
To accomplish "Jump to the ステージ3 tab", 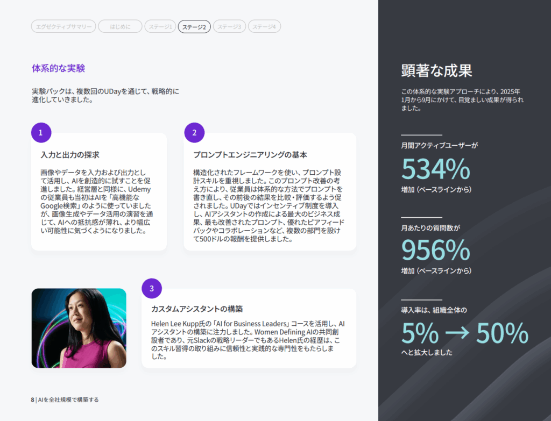I will [x=229, y=26].
